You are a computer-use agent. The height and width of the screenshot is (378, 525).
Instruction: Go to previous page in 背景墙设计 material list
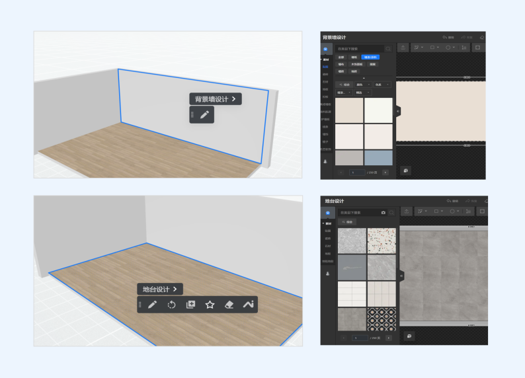pyautogui.click(x=341, y=172)
